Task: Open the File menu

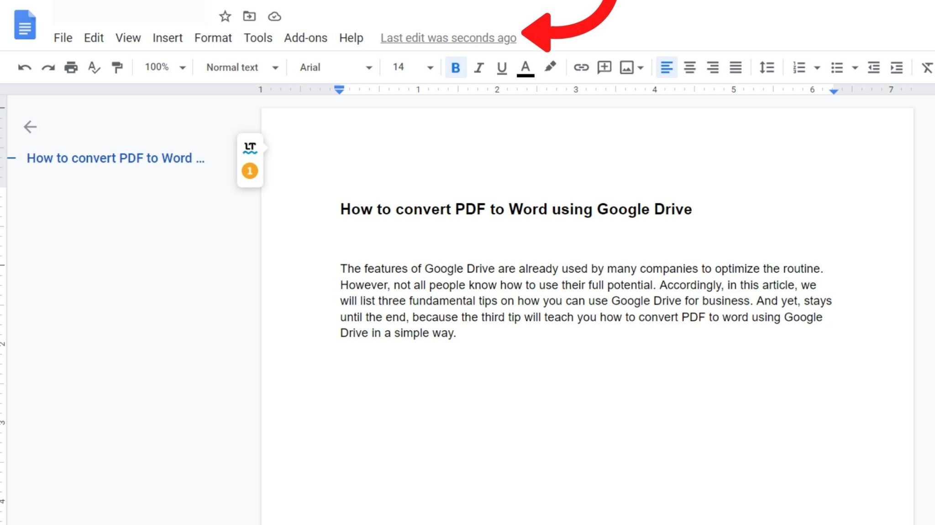Action: (63, 38)
